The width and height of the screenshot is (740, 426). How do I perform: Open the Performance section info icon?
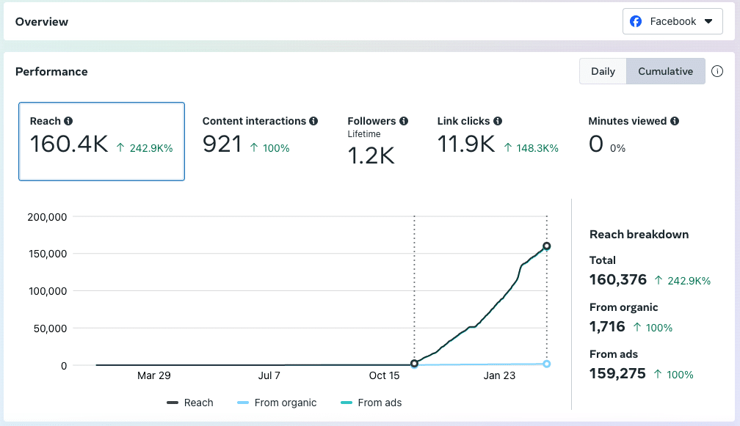(717, 71)
